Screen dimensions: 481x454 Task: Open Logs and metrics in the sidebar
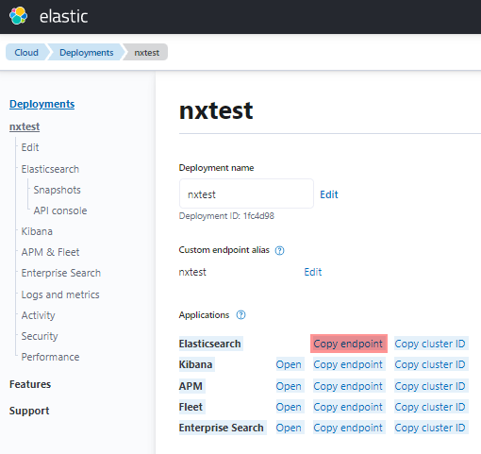pos(60,294)
